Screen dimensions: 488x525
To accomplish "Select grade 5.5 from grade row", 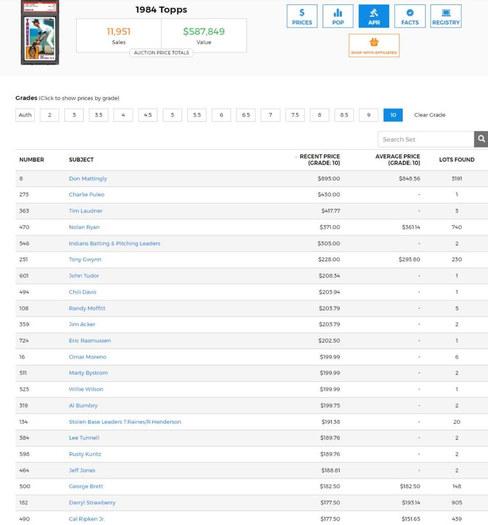I will [x=196, y=115].
